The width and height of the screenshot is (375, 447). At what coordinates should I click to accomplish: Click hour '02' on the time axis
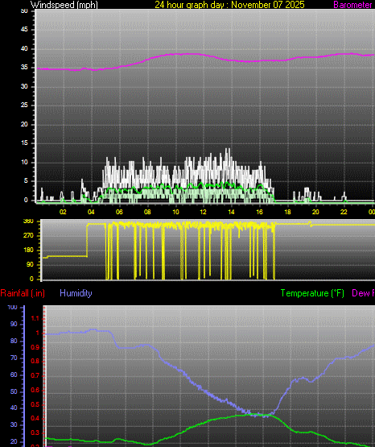(63, 212)
